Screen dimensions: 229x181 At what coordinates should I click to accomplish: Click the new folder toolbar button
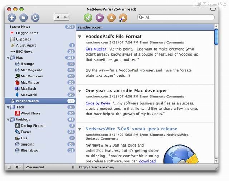23,17
